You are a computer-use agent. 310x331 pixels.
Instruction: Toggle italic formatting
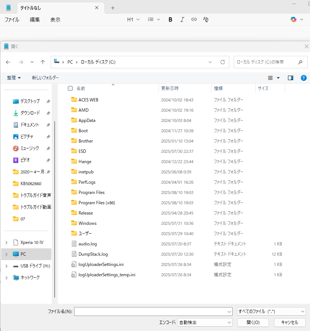pyautogui.click(x=182, y=19)
